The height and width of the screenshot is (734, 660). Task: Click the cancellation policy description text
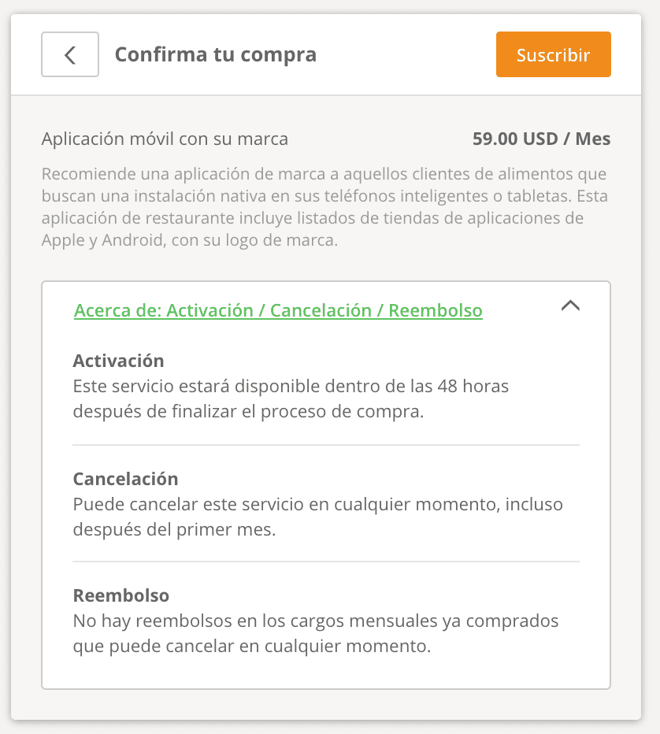(317, 517)
